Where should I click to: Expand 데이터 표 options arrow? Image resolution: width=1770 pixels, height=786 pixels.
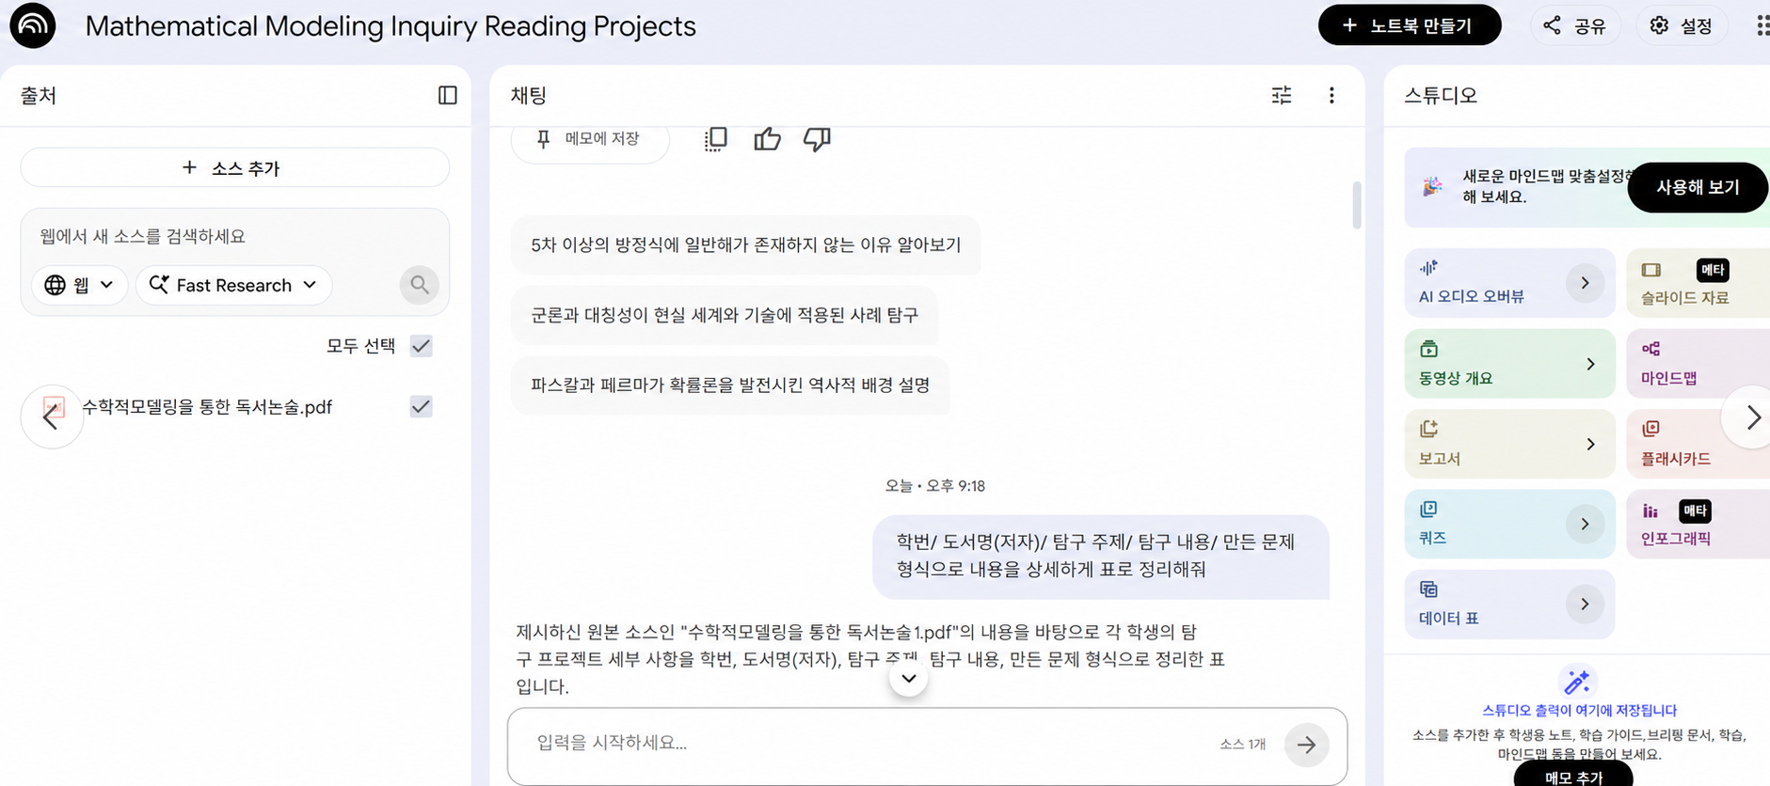click(1585, 604)
